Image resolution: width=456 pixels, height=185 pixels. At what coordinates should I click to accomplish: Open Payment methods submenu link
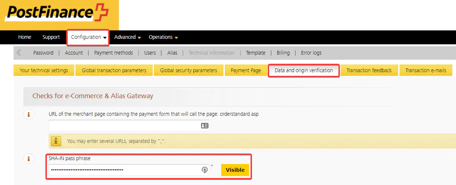pos(114,53)
